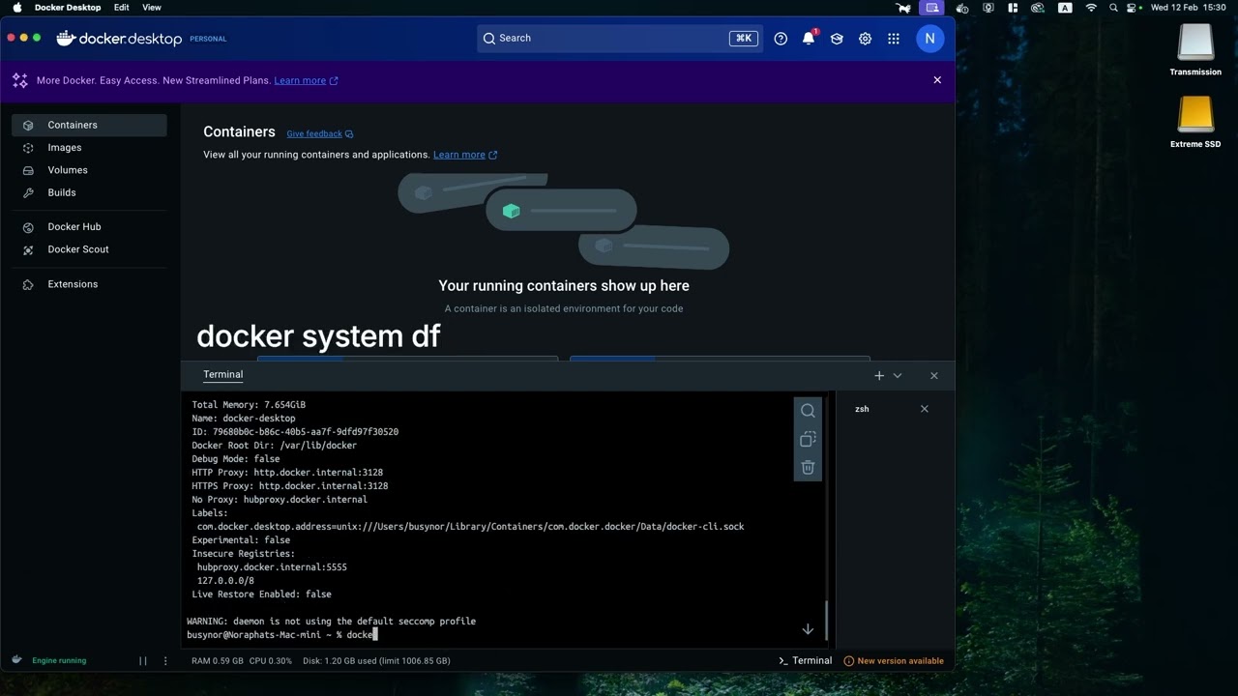Open notifications bell icon
Screen dimensions: 1238x696
click(809, 39)
